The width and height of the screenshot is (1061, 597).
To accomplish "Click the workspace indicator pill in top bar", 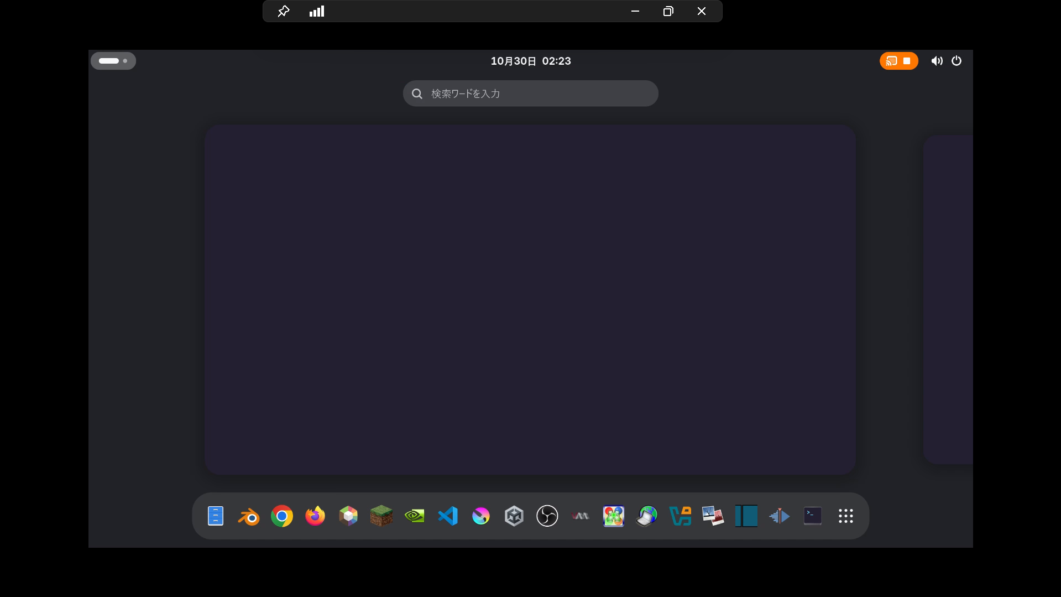I will click(x=113, y=61).
